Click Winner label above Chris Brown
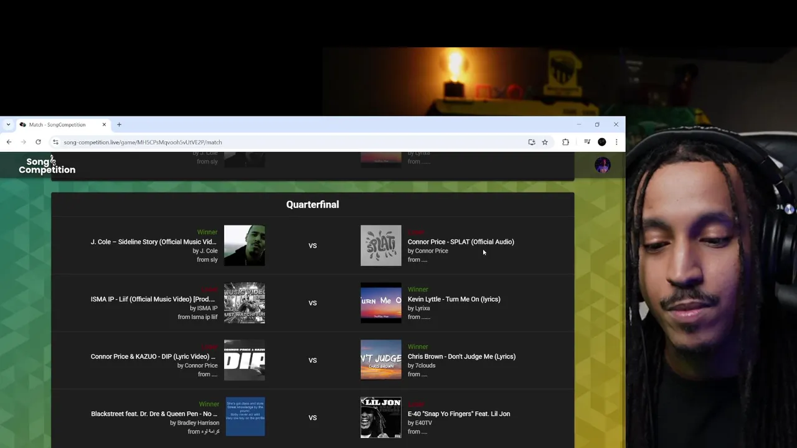 click(418, 347)
